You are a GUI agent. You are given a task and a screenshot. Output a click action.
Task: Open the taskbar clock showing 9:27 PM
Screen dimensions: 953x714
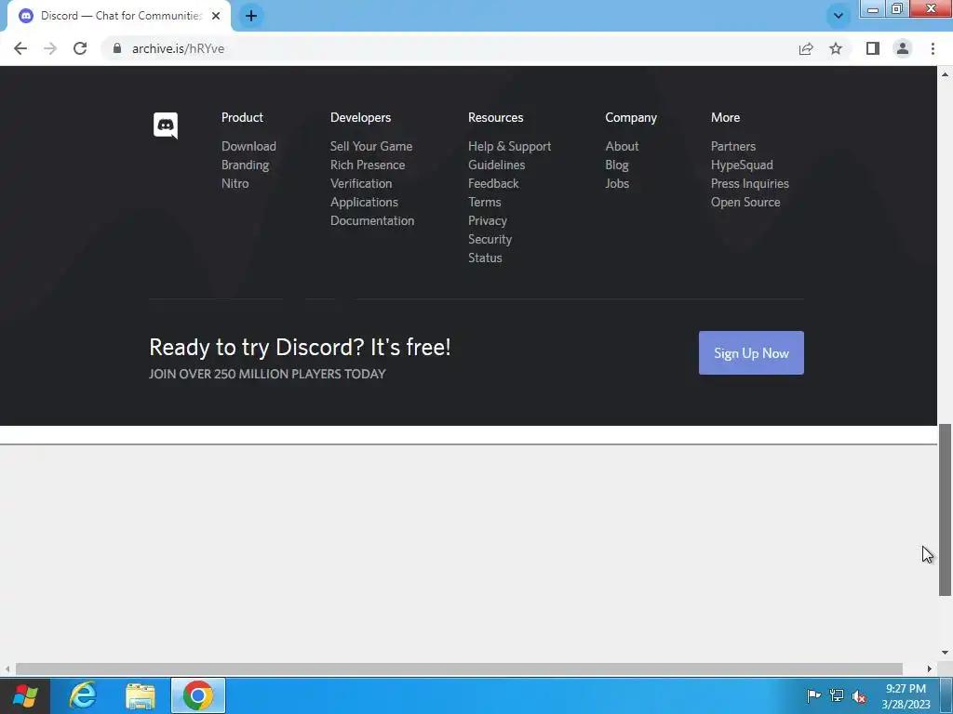906,696
